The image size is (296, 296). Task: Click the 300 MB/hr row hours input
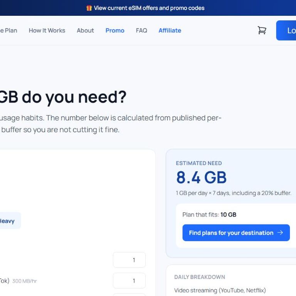(129, 281)
